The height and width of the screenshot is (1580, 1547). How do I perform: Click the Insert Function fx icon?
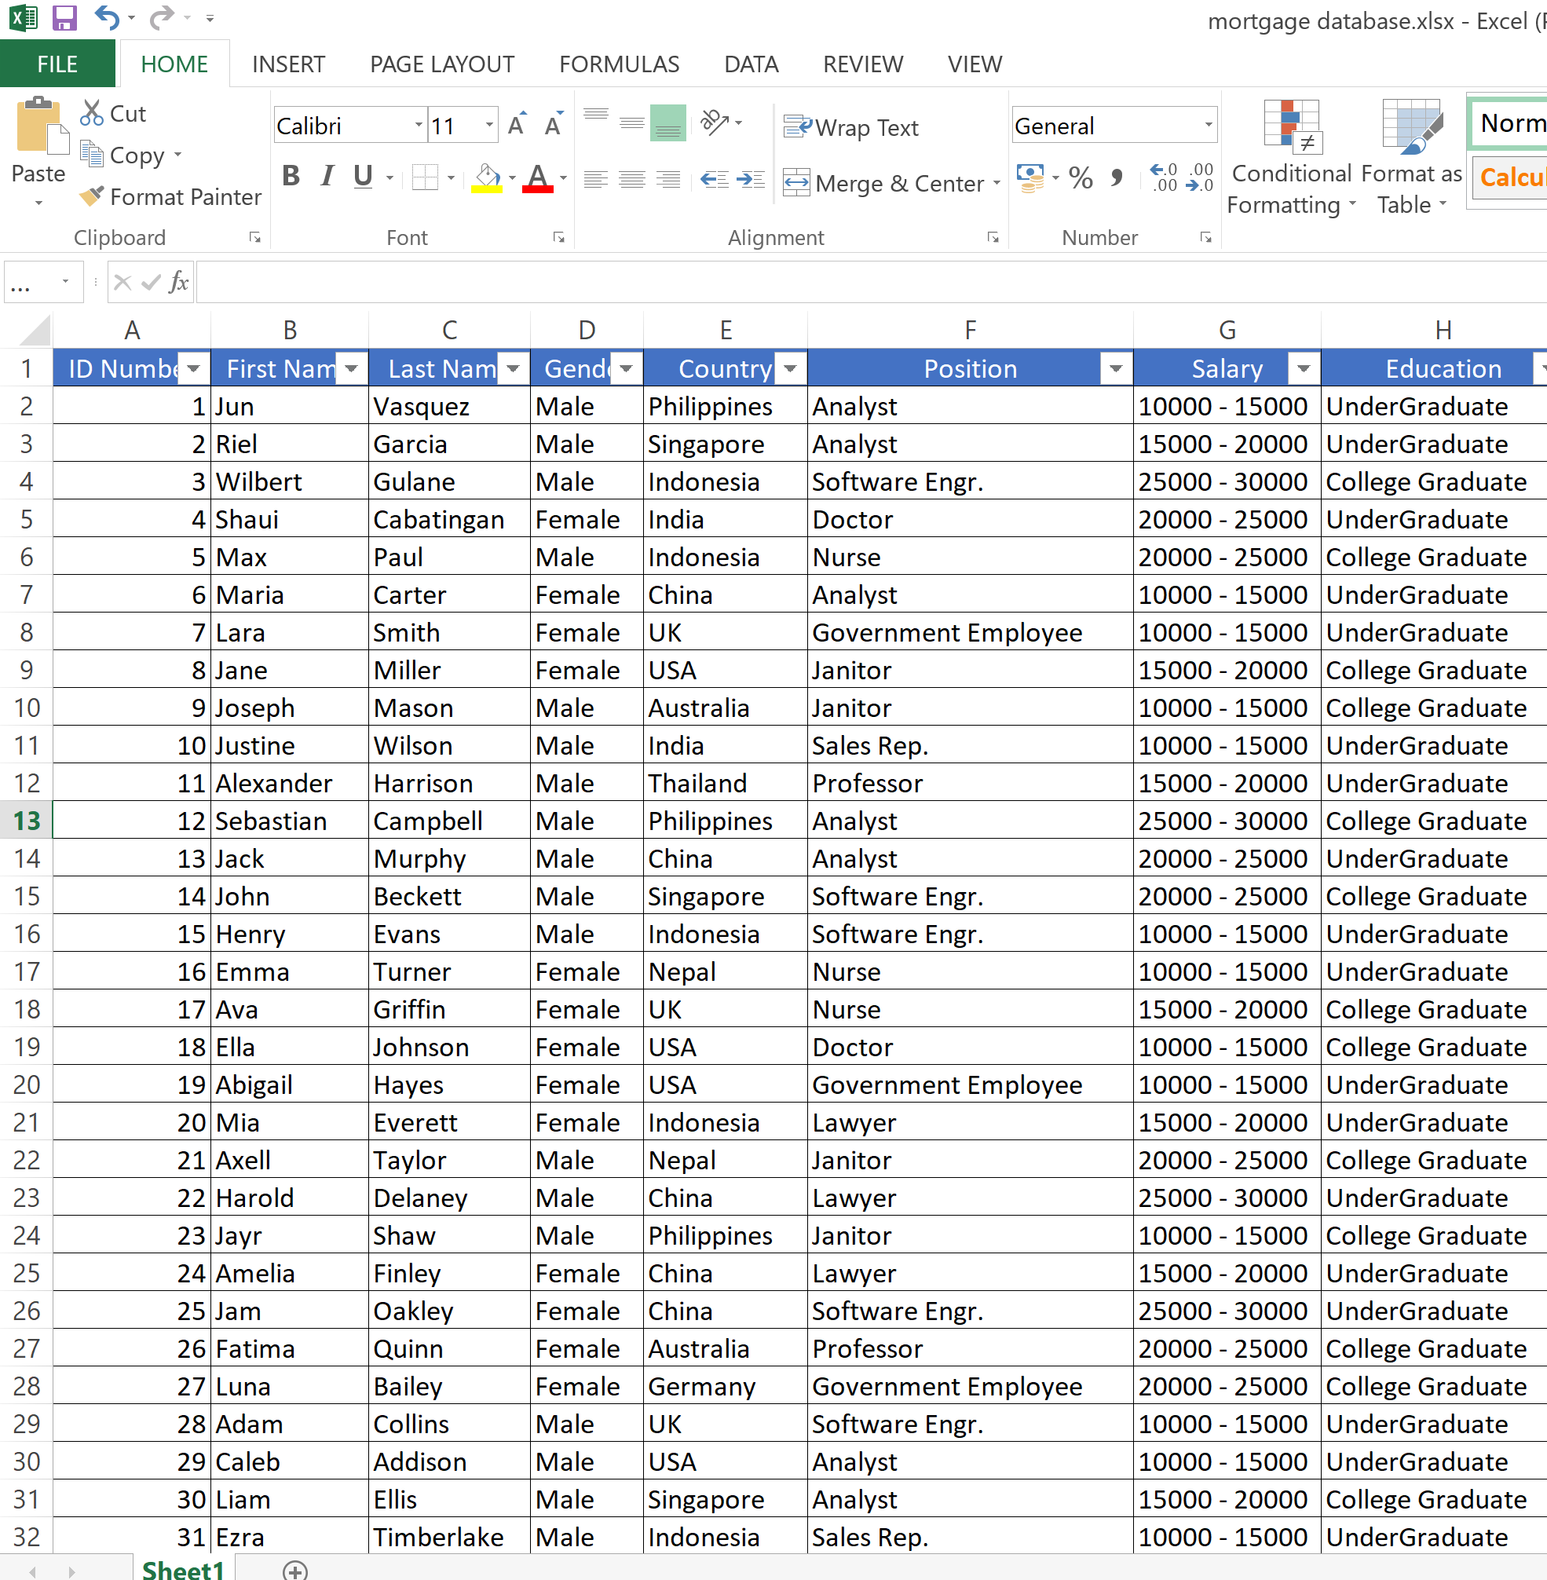tap(179, 283)
